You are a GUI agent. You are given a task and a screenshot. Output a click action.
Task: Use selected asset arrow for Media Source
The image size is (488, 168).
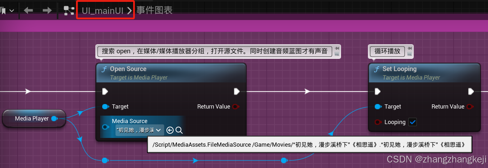pos(170,130)
